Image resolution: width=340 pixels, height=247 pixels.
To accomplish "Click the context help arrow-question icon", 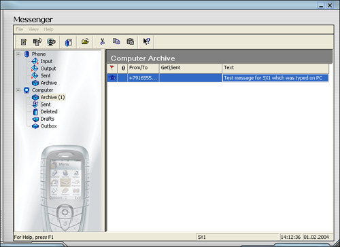I will [146, 41].
